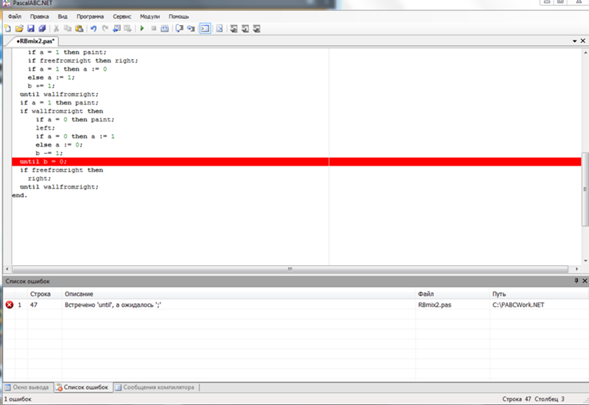589x405 pixels.
Task: Run the program with the green play icon
Action: [142, 29]
